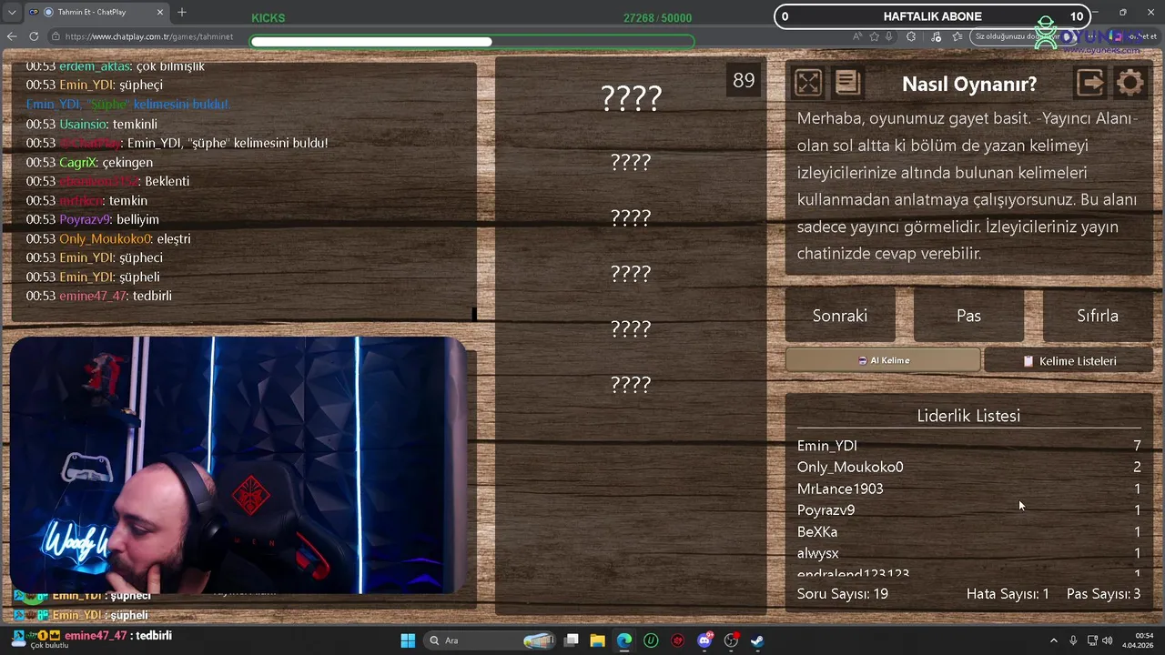Reload the page with refresh icon
The width and height of the screenshot is (1165, 655).
point(34,36)
